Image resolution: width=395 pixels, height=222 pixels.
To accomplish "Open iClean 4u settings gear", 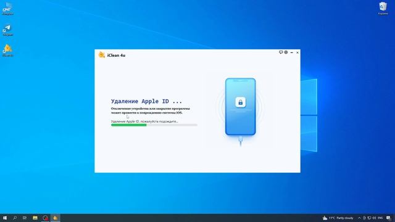I will click(286, 52).
